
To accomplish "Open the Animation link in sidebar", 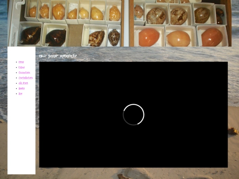I will coord(24,72).
